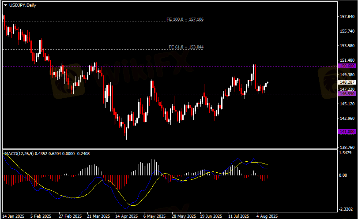Click the 157.840 price axis label
Viewport: 358px width, 219px height.
click(347, 17)
